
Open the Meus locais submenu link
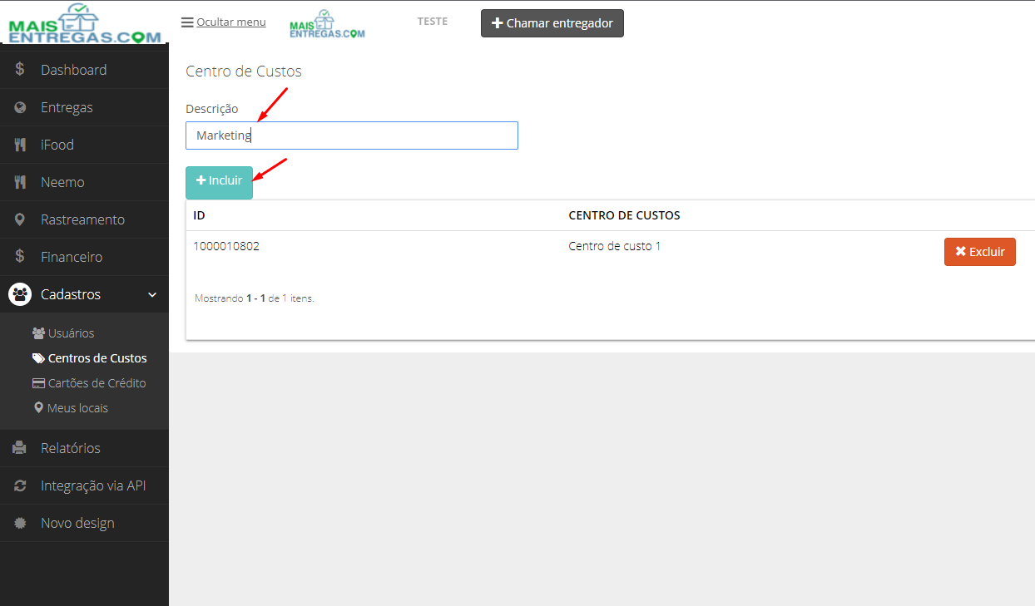pos(78,408)
